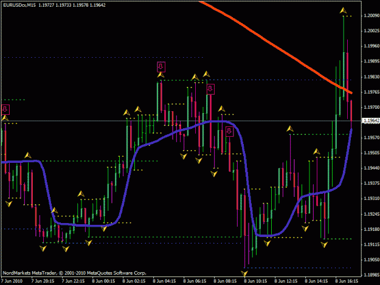Click the lowest down fractal arrow under the 10:15 low

pyautogui.click(x=244, y=273)
